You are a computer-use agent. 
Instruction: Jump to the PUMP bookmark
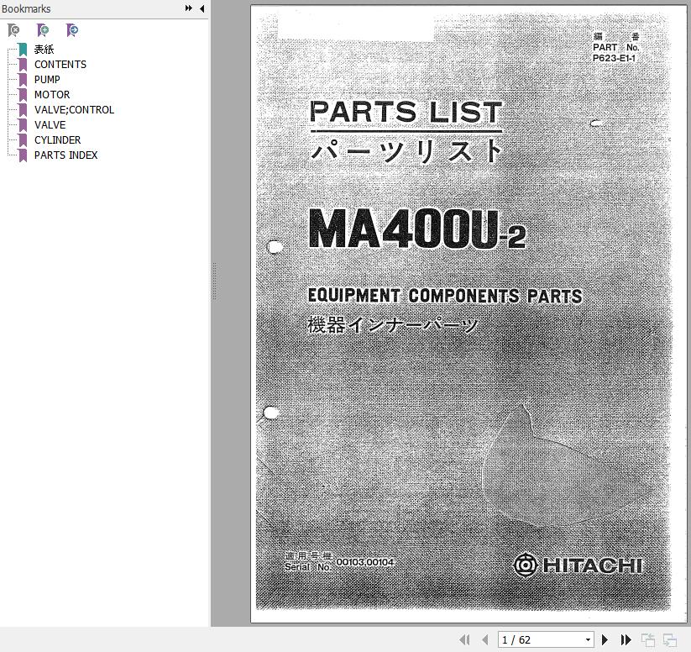click(47, 80)
